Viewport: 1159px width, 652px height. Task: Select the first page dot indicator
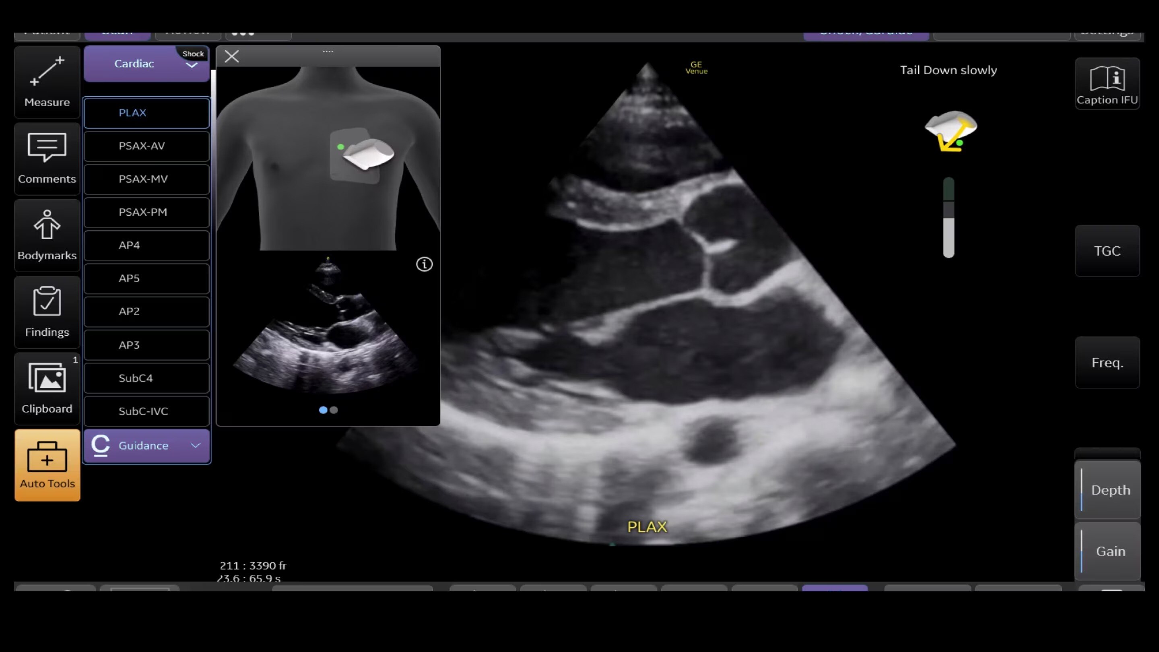tap(323, 410)
